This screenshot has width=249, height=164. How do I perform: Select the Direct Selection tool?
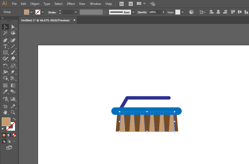point(13,27)
